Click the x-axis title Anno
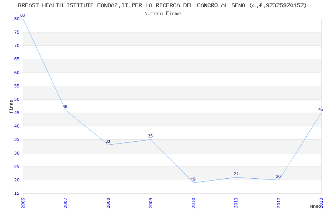 tap(315, 206)
